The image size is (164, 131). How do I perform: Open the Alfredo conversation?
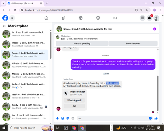click(25, 65)
